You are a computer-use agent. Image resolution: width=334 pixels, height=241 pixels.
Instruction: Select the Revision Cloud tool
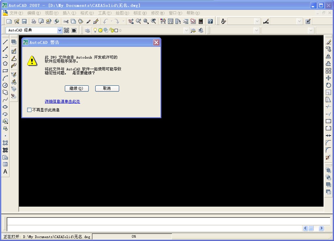5,92
